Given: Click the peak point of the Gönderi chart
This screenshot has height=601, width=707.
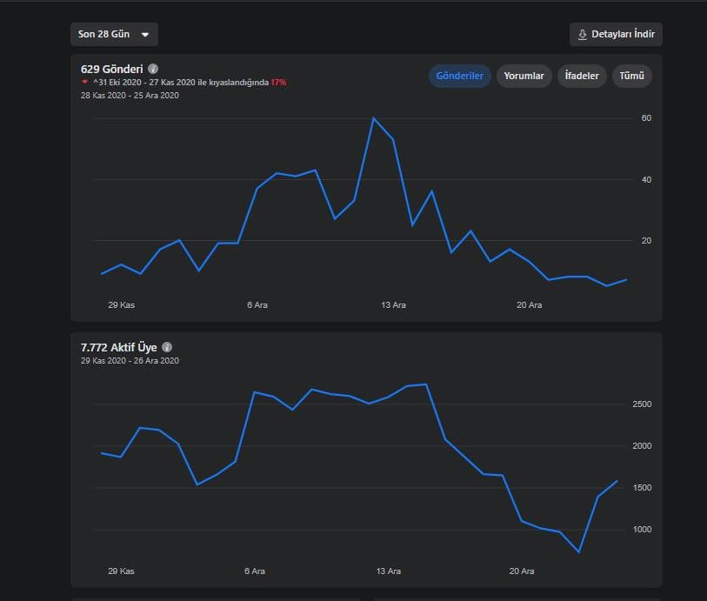Looking at the screenshot, I should point(373,118).
